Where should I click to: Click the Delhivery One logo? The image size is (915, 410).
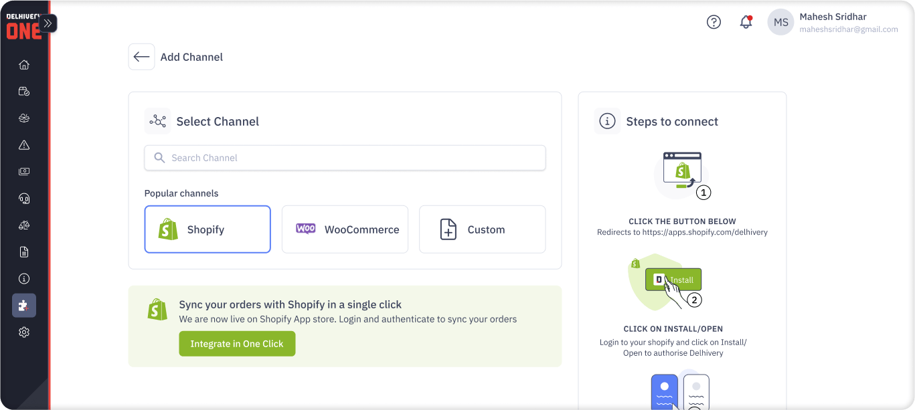coord(20,27)
